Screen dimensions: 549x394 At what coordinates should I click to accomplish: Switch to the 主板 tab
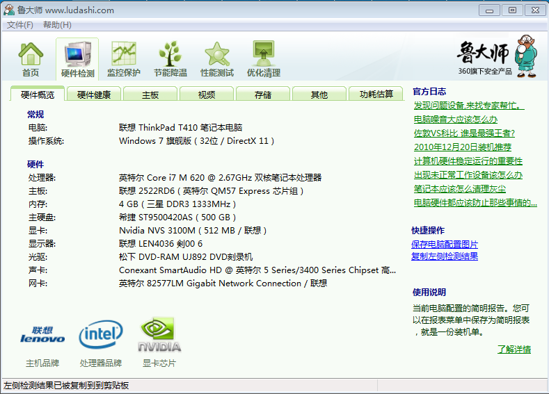pos(150,95)
